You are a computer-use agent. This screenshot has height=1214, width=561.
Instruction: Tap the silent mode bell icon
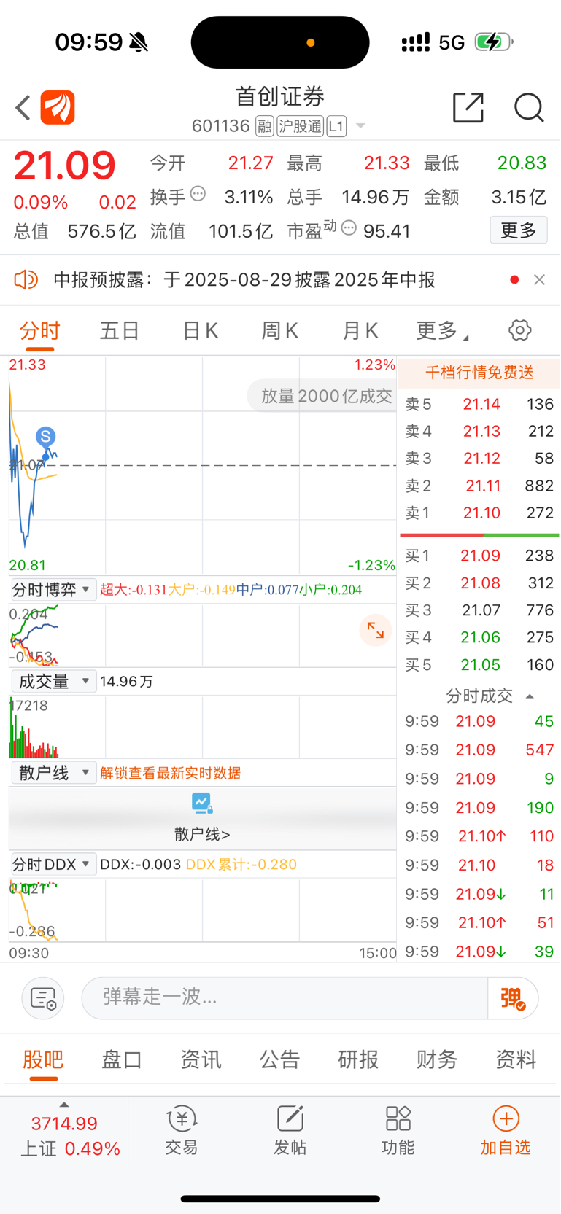139,42
